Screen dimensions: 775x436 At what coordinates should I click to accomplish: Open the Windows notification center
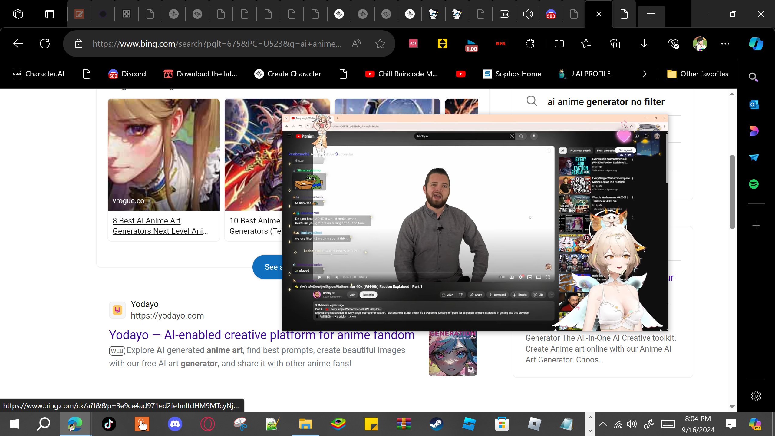tap(731, 424)
